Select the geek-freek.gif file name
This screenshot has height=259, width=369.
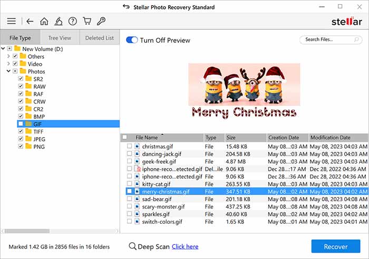pos(159,161)
